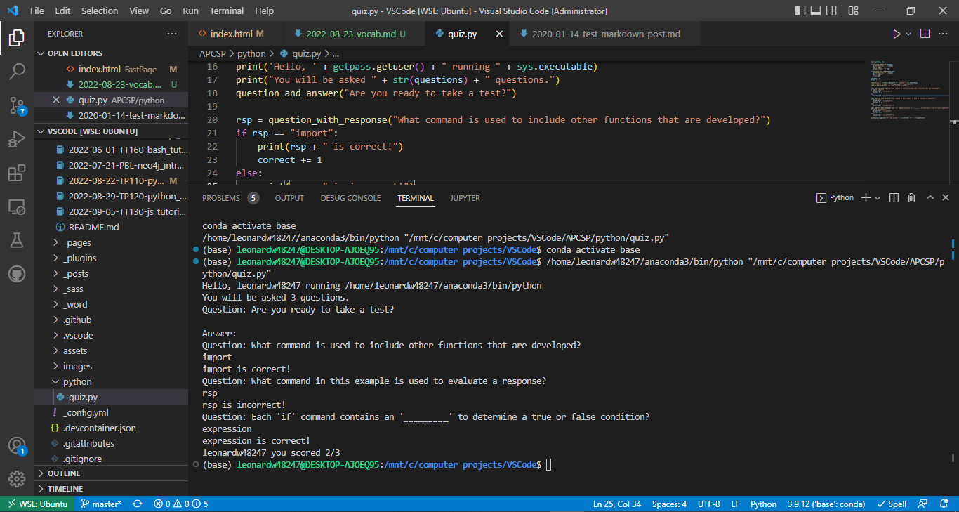Select Python language mode in status bar

(x=763, y=504)
